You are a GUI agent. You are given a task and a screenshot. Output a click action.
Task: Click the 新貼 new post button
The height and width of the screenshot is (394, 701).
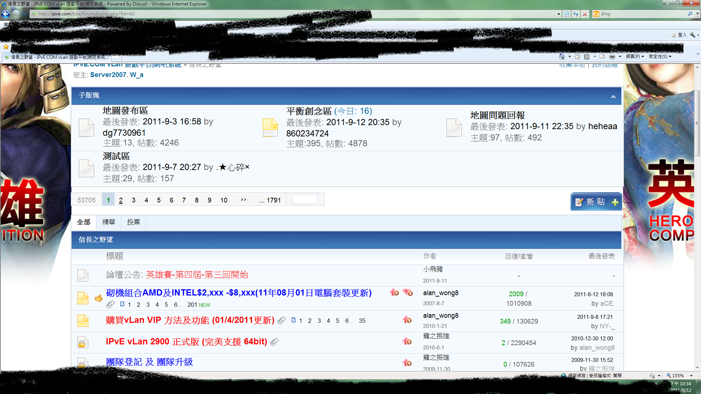595,202
